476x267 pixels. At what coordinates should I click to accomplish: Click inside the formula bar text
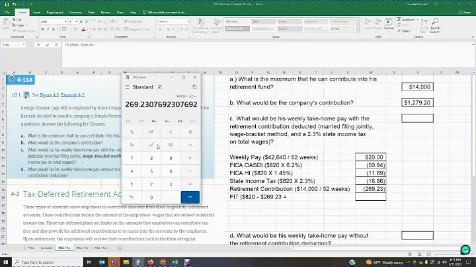coord(80,44)
